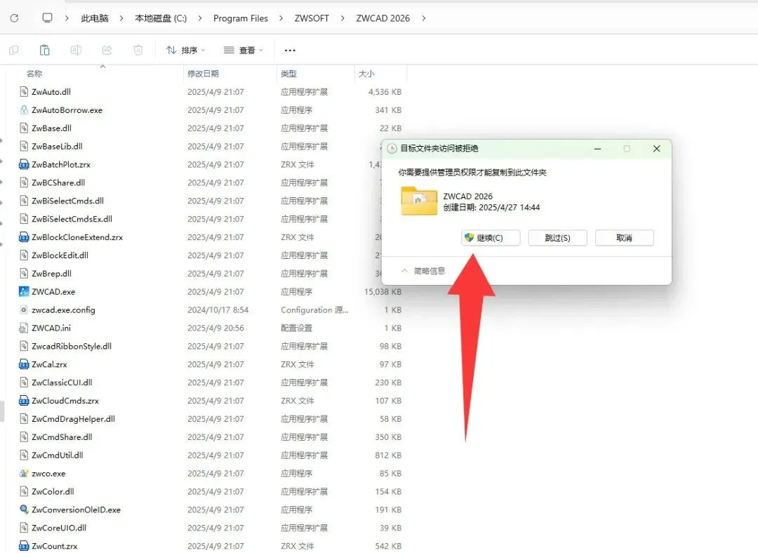The image size is (758, 553).
Task: Select the ZwBlockCloneExtend.zrx file icon
Action: [24, 237]
